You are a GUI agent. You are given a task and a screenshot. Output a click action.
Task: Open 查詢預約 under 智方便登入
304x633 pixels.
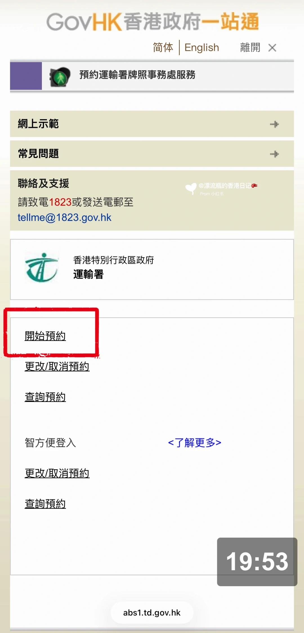point(45,504)
